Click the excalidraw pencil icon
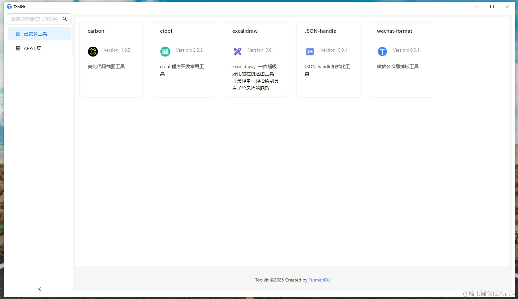 (x=237, y=52)
